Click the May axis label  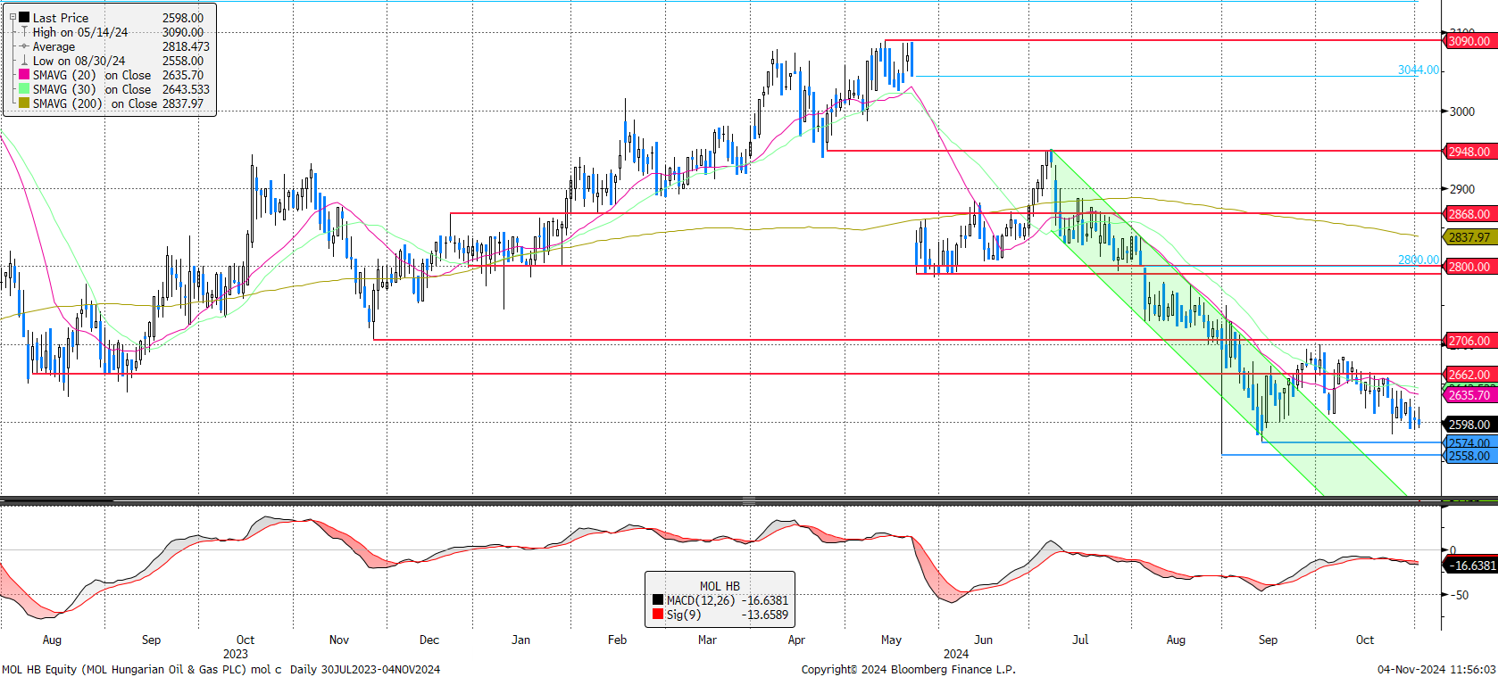pyautogui.click(x=891, y=640)
